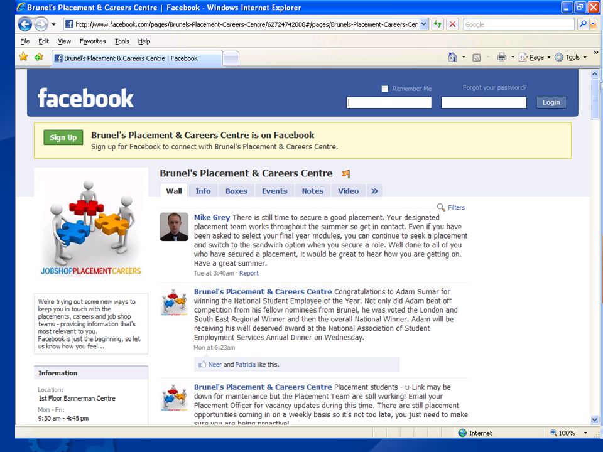Viewport: 603px width, 452px height.
Task: Open the Page command bar menu
Action: click(x=535, y=57)
